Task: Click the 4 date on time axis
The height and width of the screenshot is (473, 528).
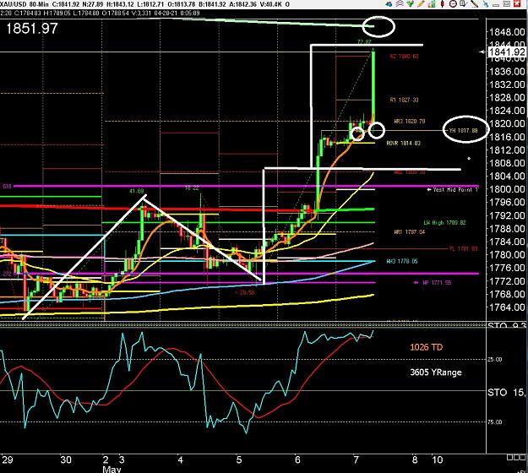Action: click(x=180, y=459)
